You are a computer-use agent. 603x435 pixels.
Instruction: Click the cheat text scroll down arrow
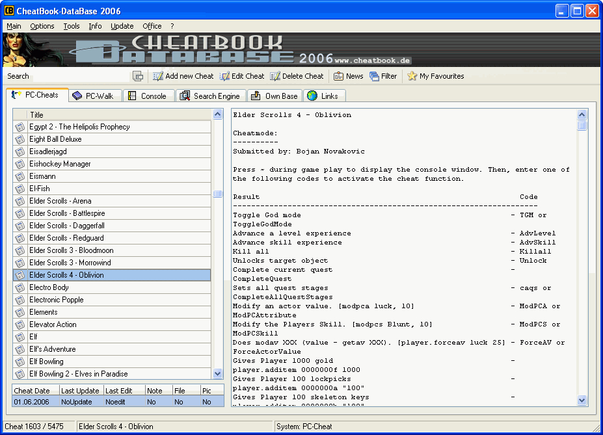pyautogui.click(x=582, y=401)
